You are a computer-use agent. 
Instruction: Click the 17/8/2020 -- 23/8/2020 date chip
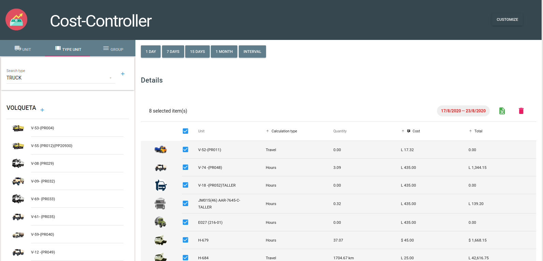click(x=463, y=111)
